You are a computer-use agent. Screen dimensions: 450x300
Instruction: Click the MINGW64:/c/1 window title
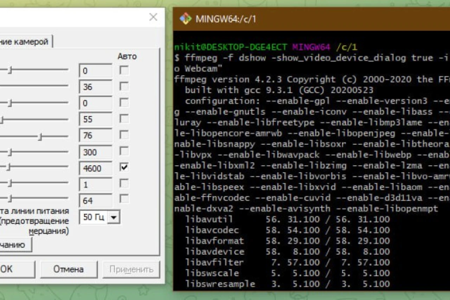pos(226,19)
